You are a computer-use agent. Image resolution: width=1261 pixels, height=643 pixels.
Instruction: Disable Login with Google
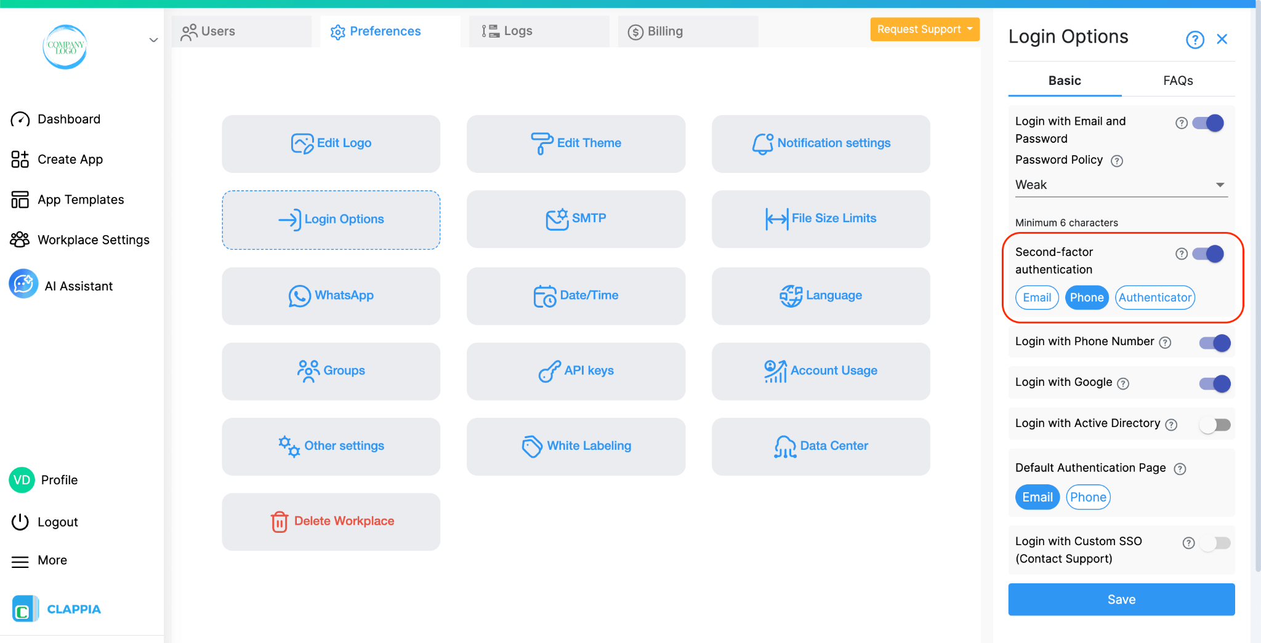point(1214,383)
